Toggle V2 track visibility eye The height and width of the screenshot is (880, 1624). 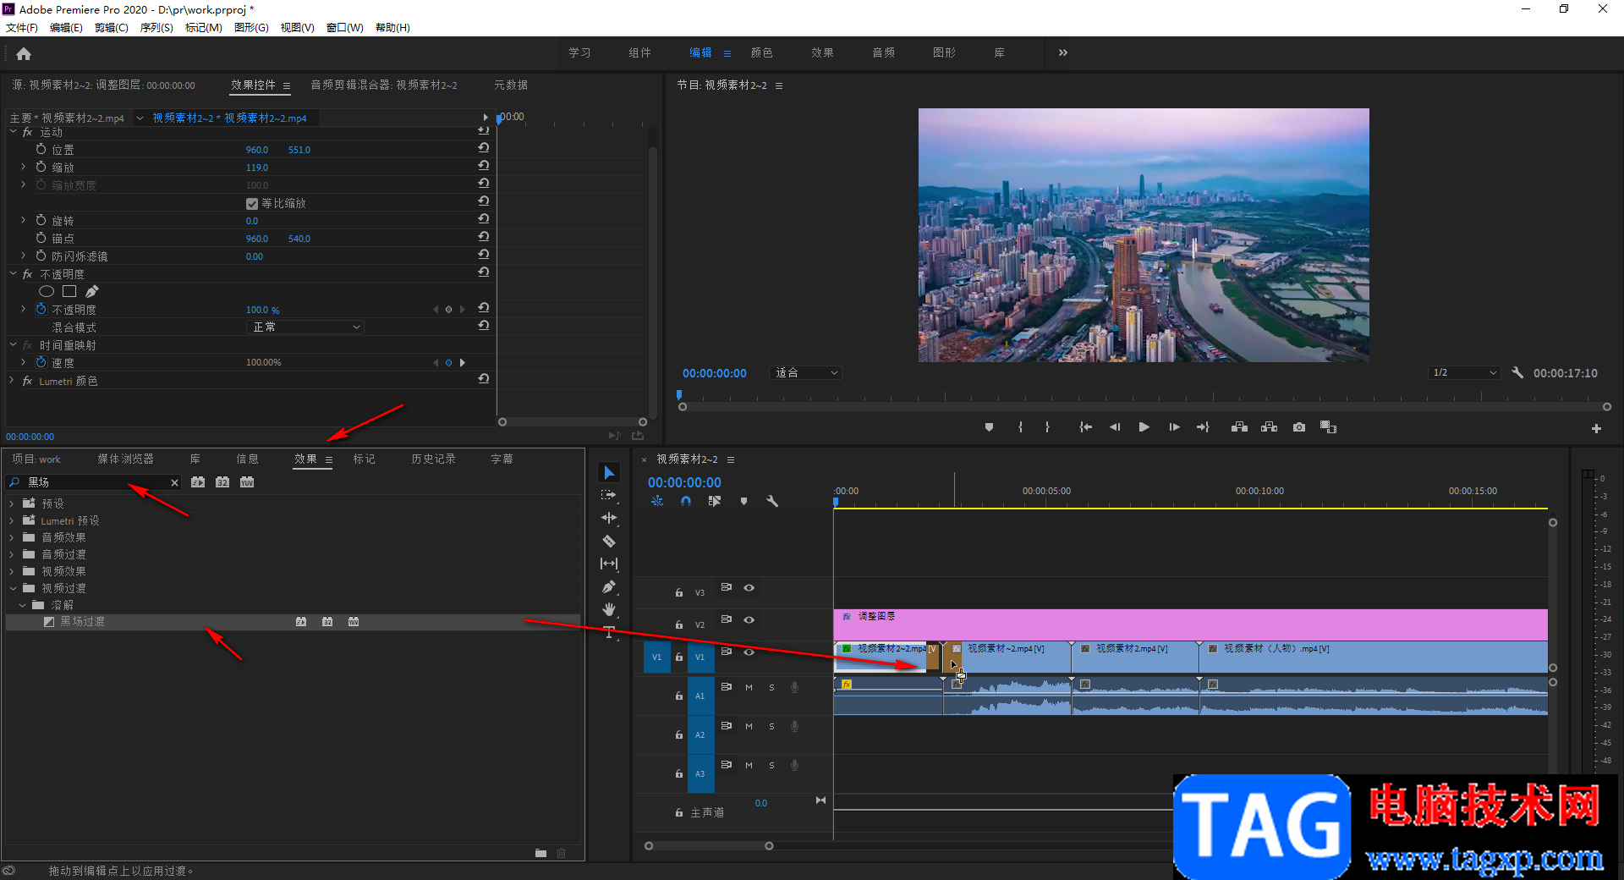(749, 619)
